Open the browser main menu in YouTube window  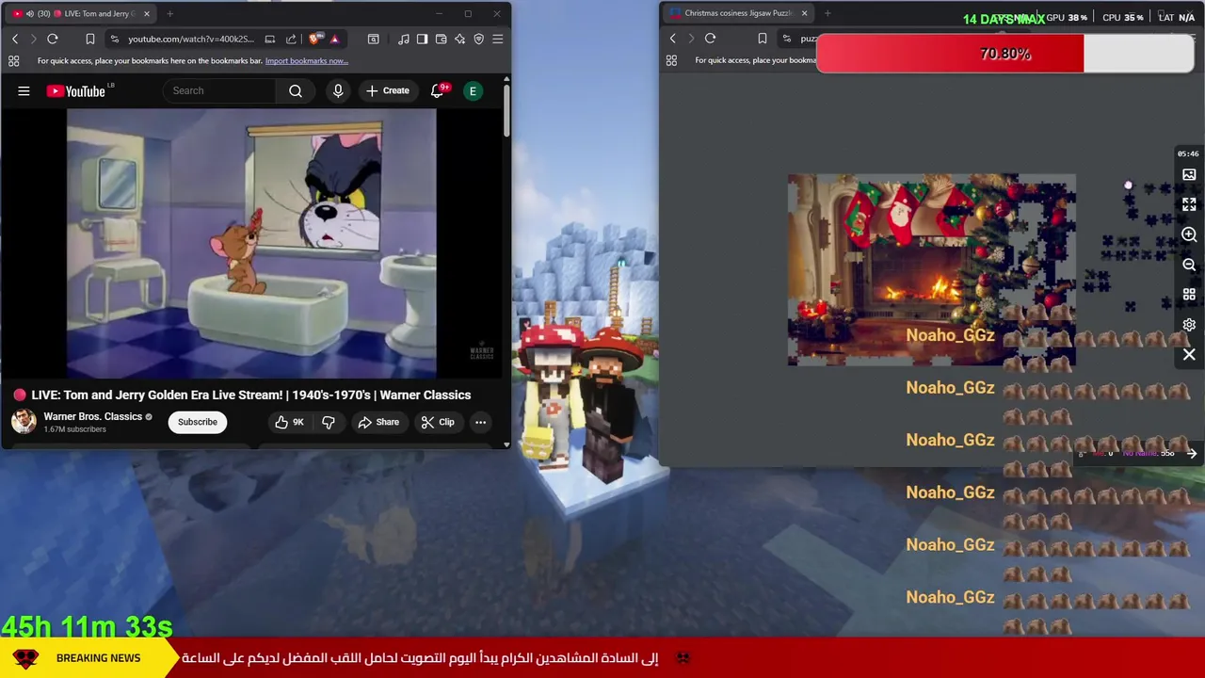point(497,39)
